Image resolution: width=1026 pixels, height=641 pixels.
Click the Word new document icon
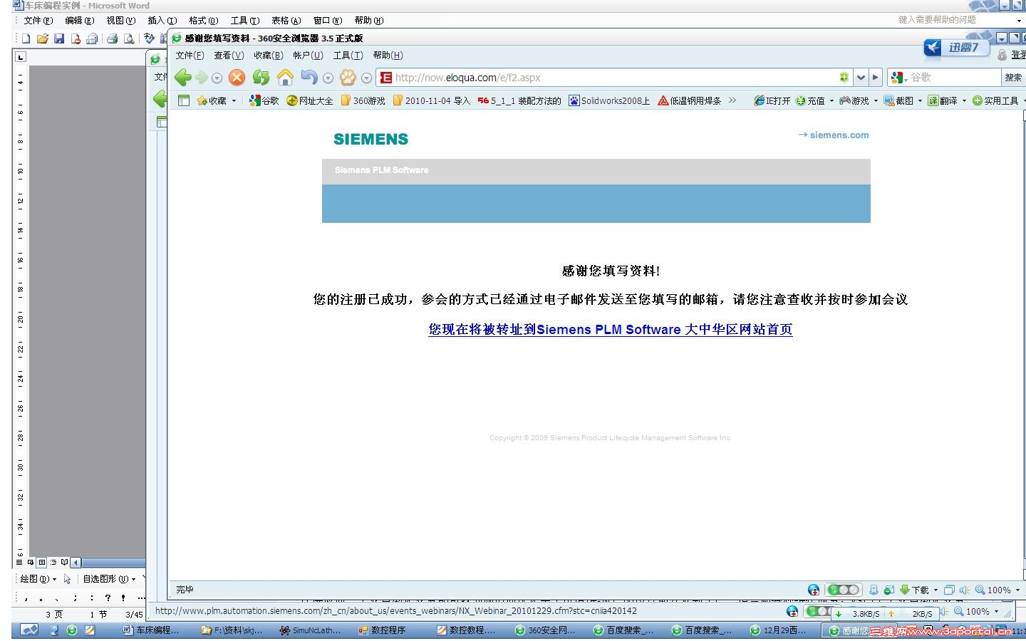pos(26,38)
